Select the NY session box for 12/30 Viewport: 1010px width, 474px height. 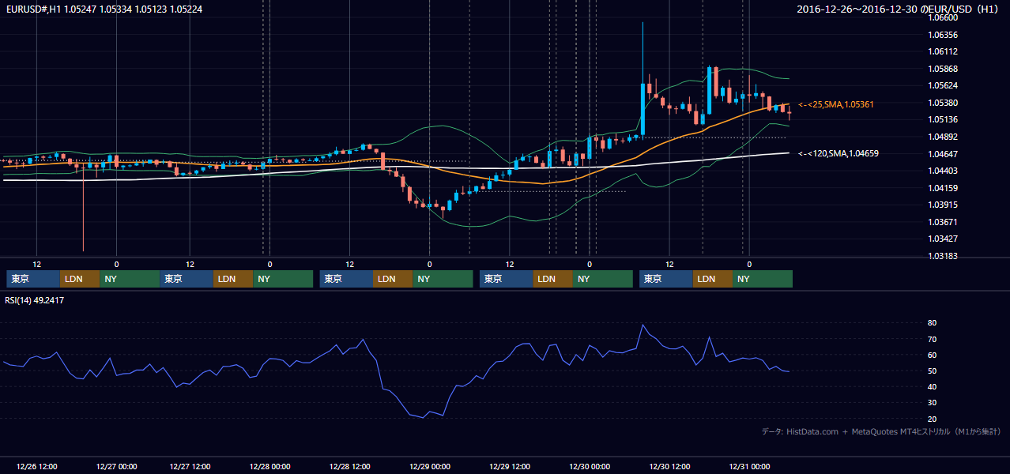pyautogui.click(x=763, y=279)
